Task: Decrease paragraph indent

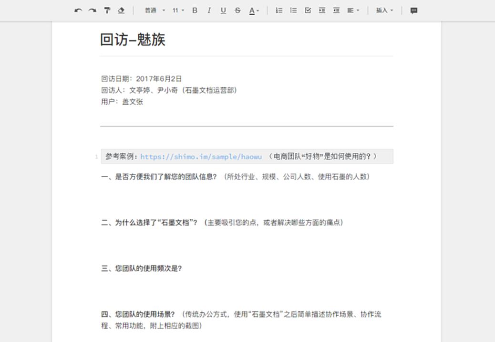Action: (337, 11)
